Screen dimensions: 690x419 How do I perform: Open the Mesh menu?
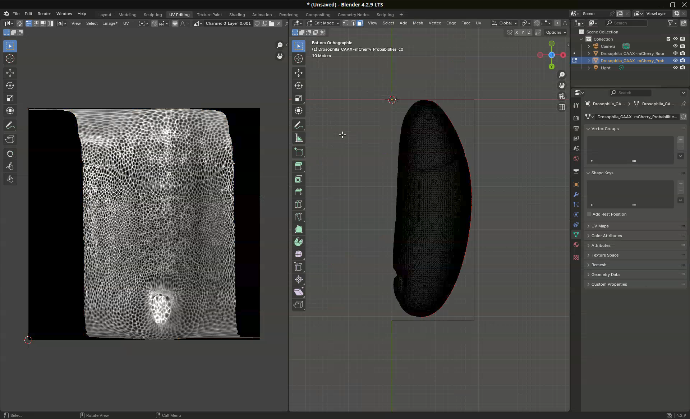(418, 23)
